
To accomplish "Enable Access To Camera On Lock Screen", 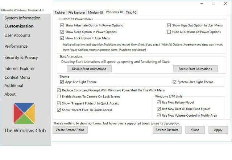I will 59,97.
